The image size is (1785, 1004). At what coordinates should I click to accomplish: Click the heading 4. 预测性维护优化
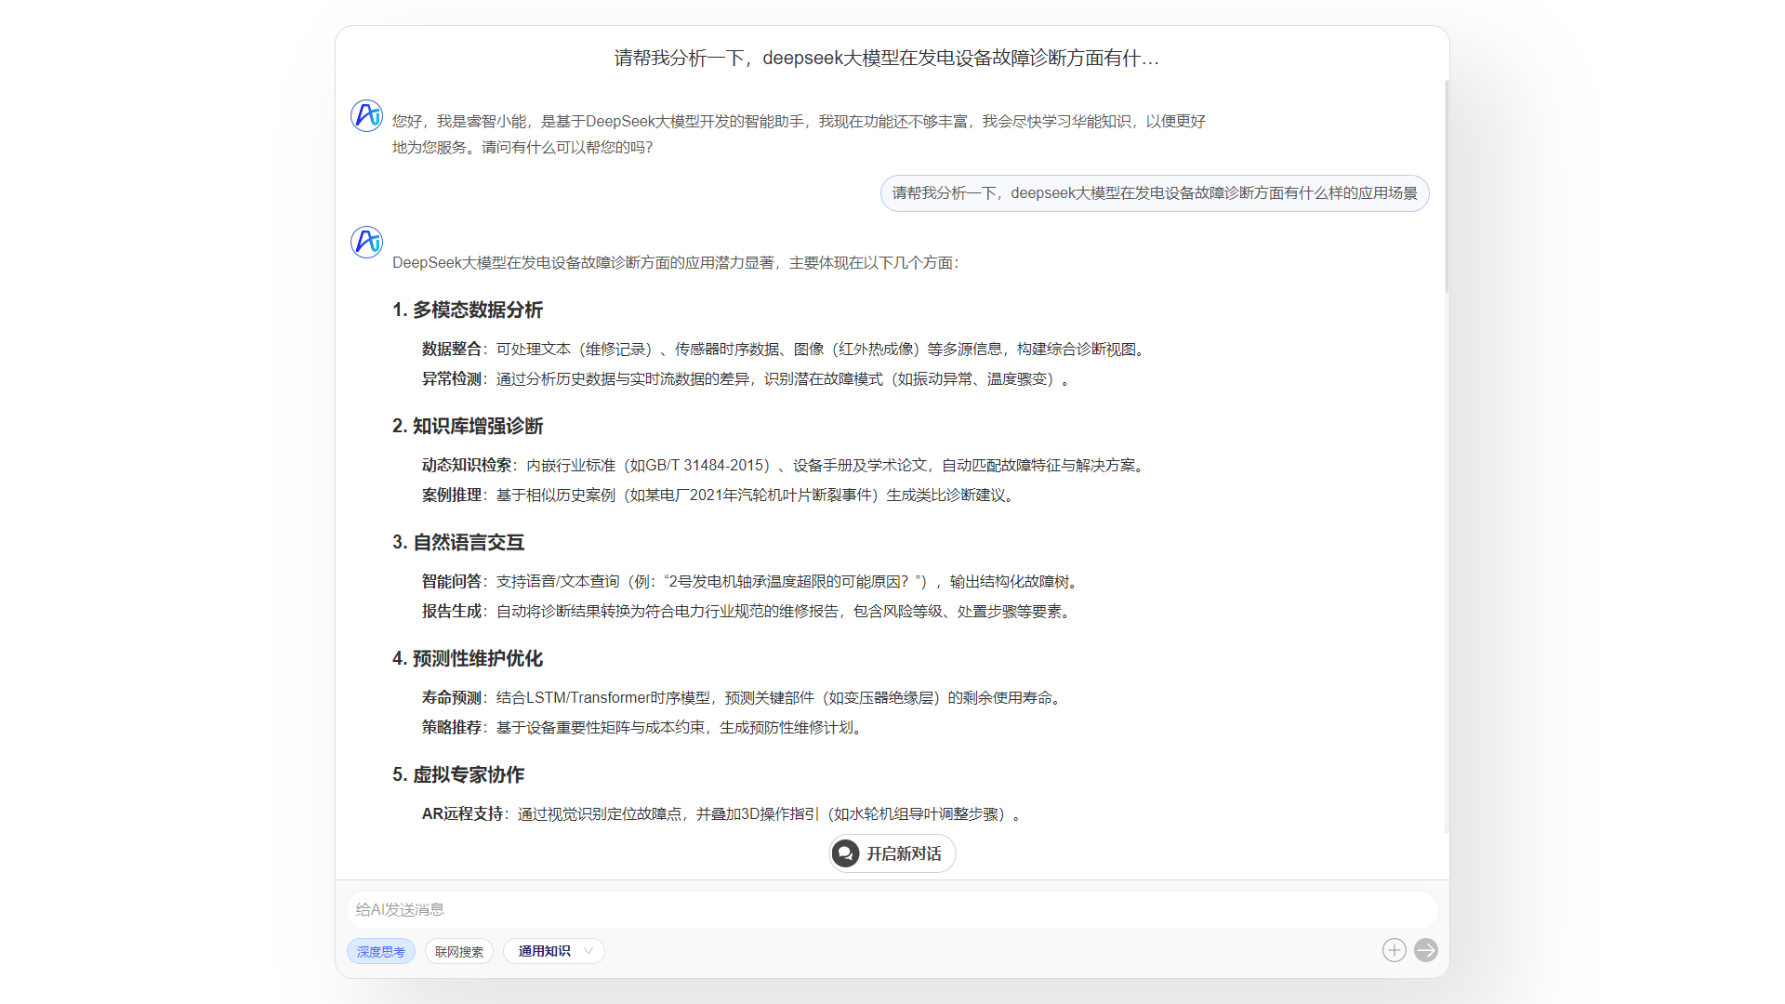(467, 658)
